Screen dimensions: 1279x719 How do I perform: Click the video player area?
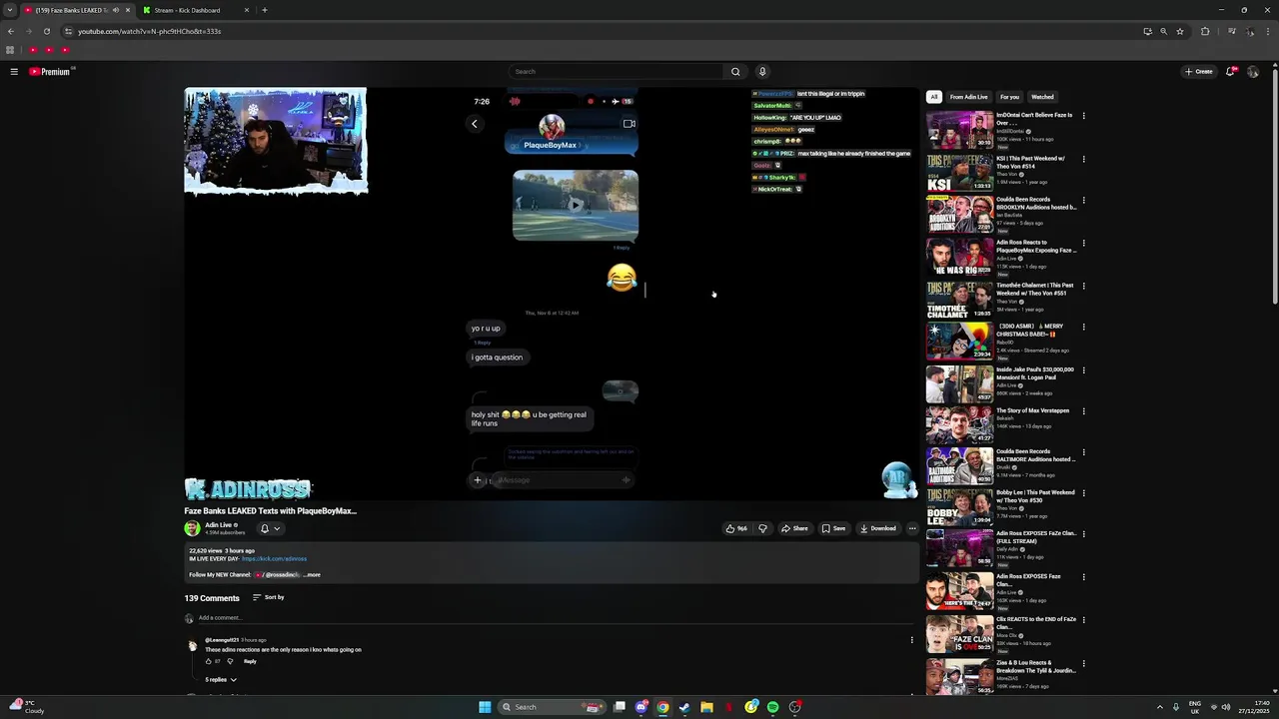tap(551, 294)
